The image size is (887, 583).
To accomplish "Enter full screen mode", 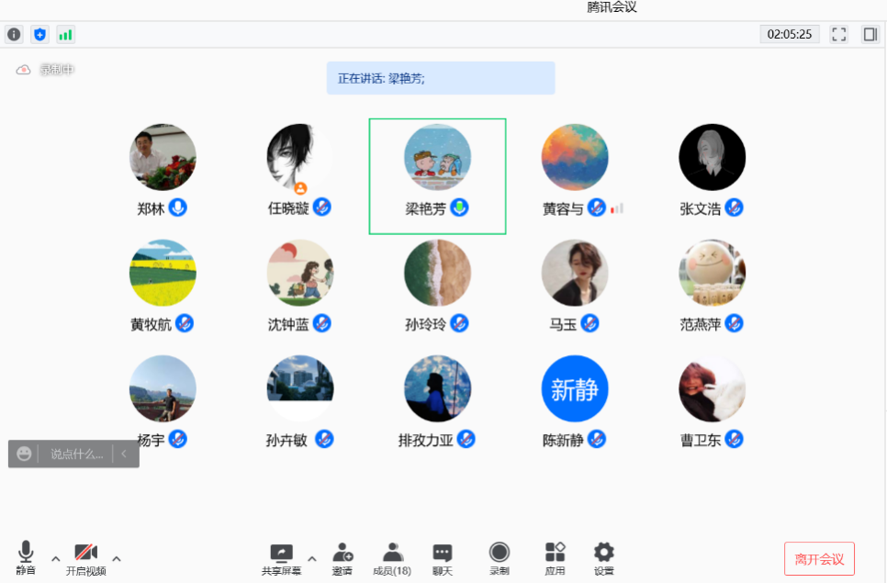I will coord(838,35).
